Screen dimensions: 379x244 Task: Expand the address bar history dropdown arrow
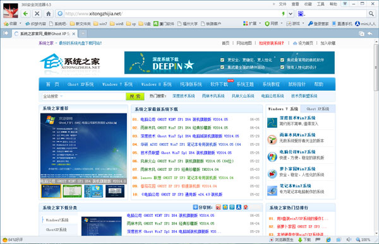pyautogui.click(x=291, y=14)
